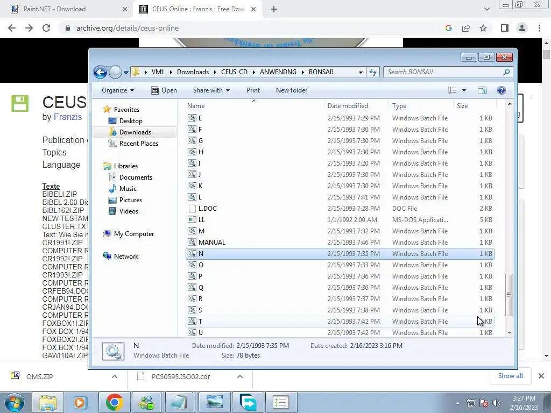Click the refresh button next to address bar
551x413 pixels.
pos(373,73)
